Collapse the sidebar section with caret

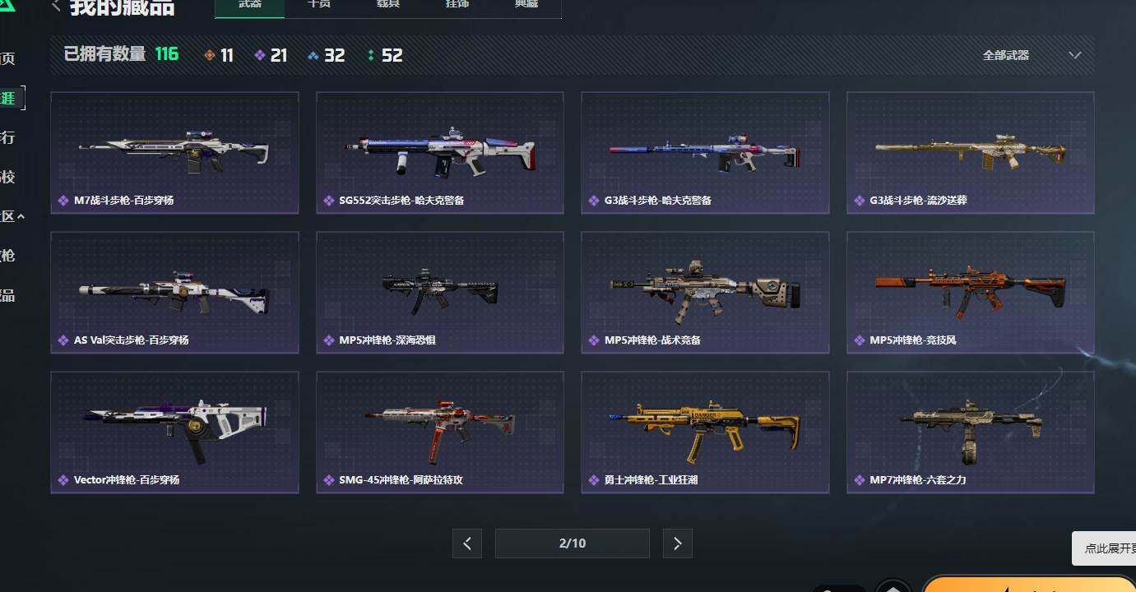(21, 216)
